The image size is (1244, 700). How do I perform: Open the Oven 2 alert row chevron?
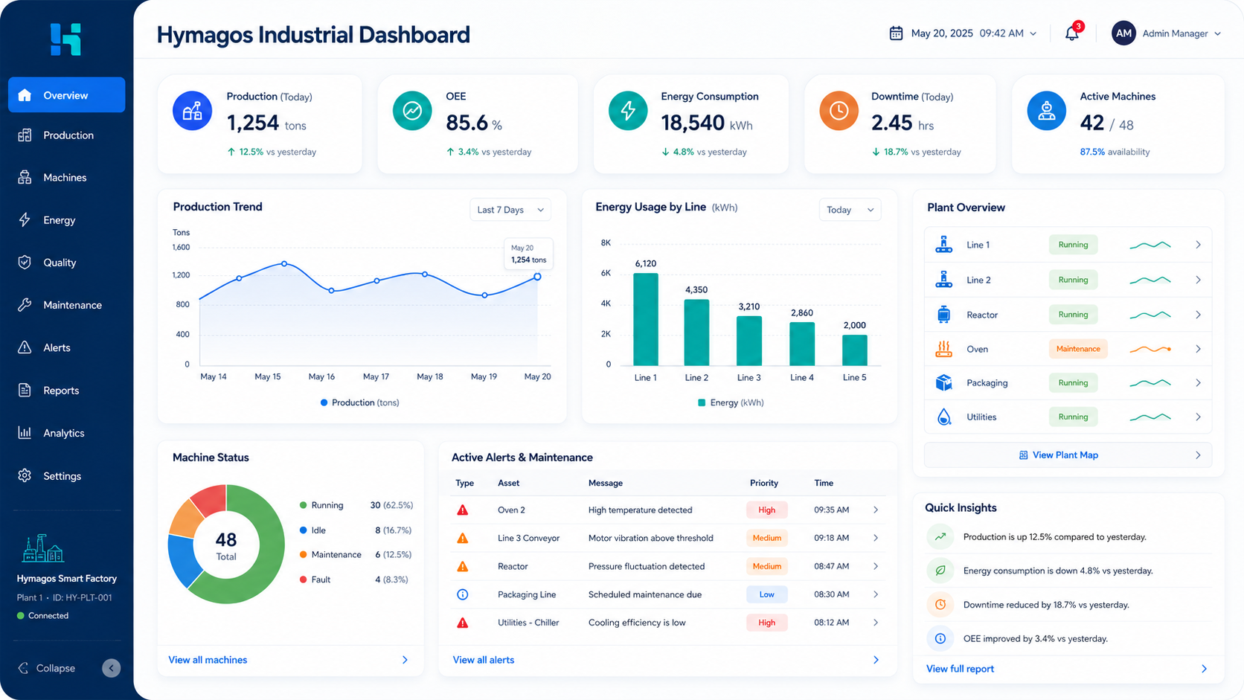(x=876, y=510)
